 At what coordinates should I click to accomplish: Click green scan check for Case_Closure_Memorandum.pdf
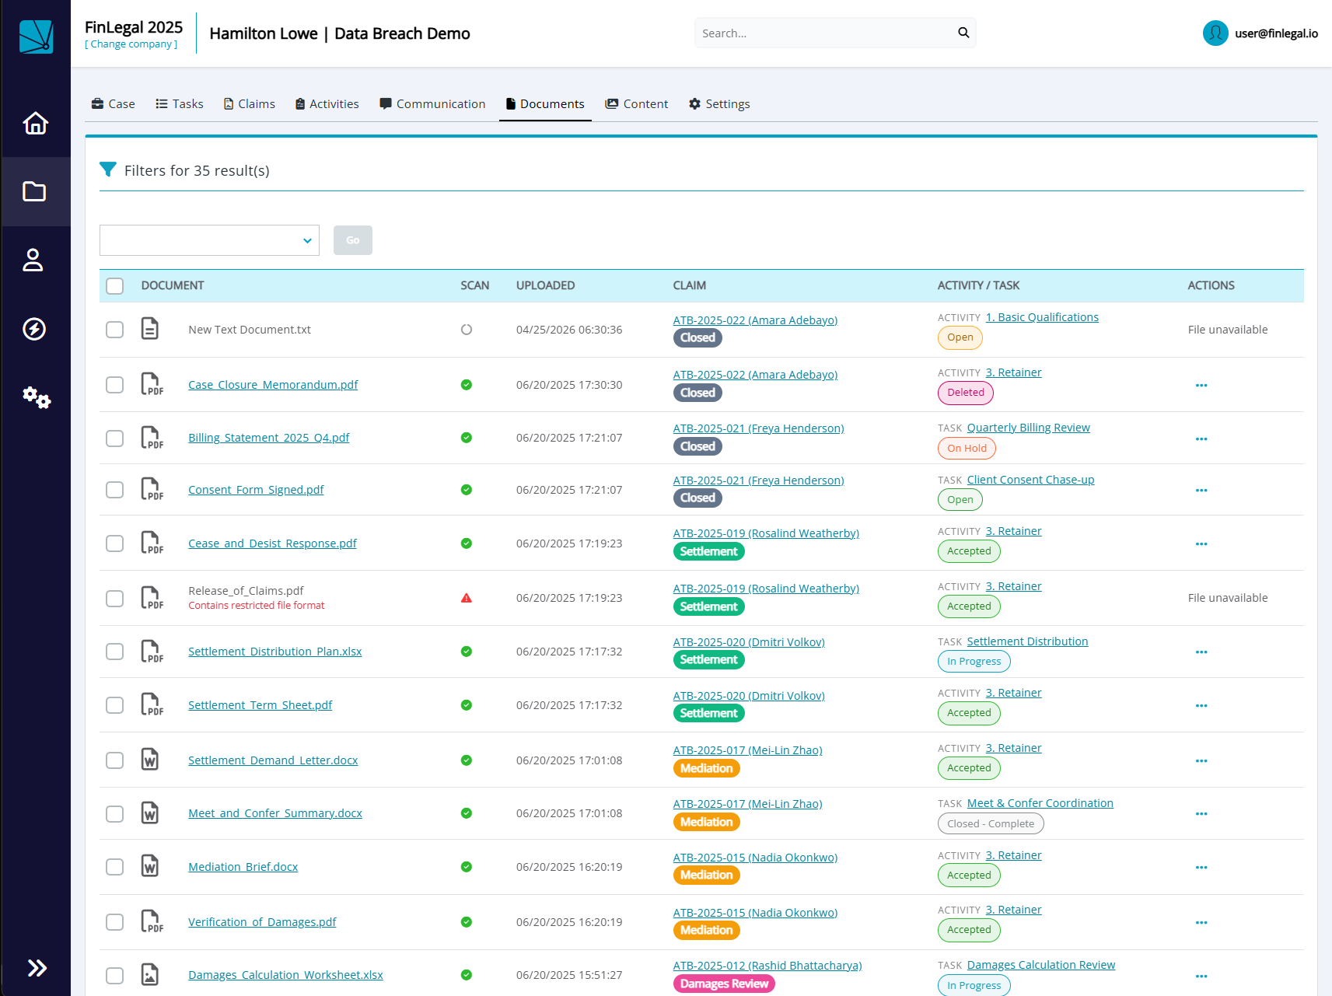pos(467,385)
